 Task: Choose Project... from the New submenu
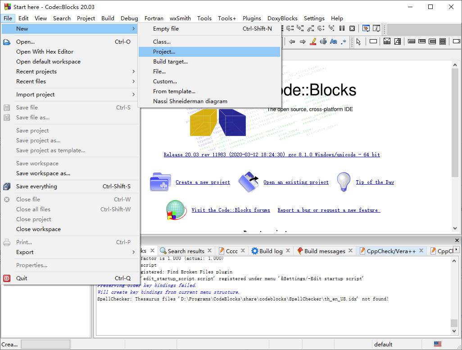click(x=209, y=52)
